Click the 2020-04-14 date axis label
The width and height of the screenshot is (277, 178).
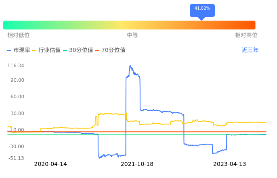click(50, 164)
